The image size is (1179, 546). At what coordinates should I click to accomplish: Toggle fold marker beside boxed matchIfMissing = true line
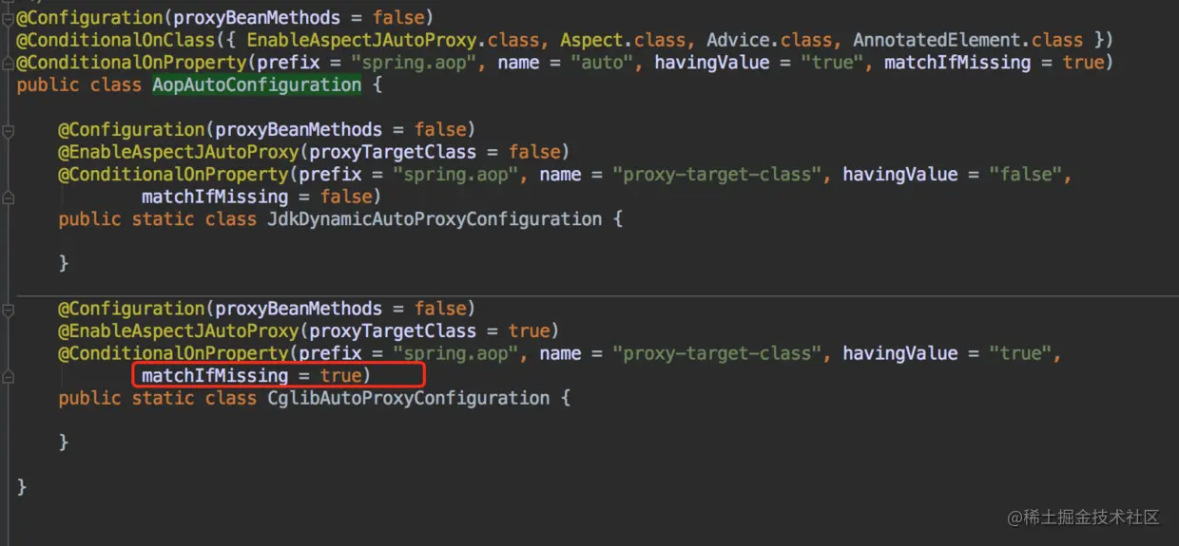click(x=8, y=377)
